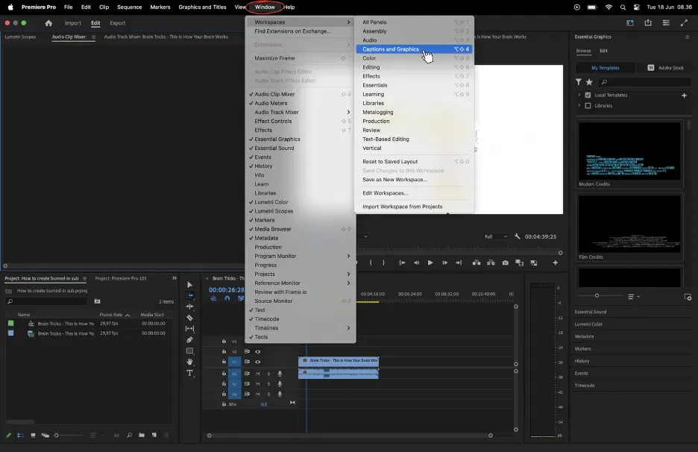This screenshot has width=698, height=452.
Task: Click My Templates button
Action: [x=605, y=68]
